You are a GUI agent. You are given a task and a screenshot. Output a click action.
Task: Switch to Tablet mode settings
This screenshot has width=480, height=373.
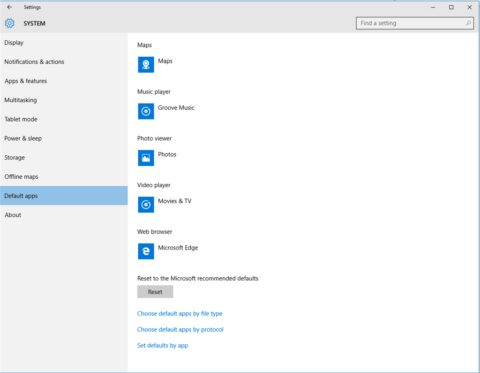pos(21,119)
